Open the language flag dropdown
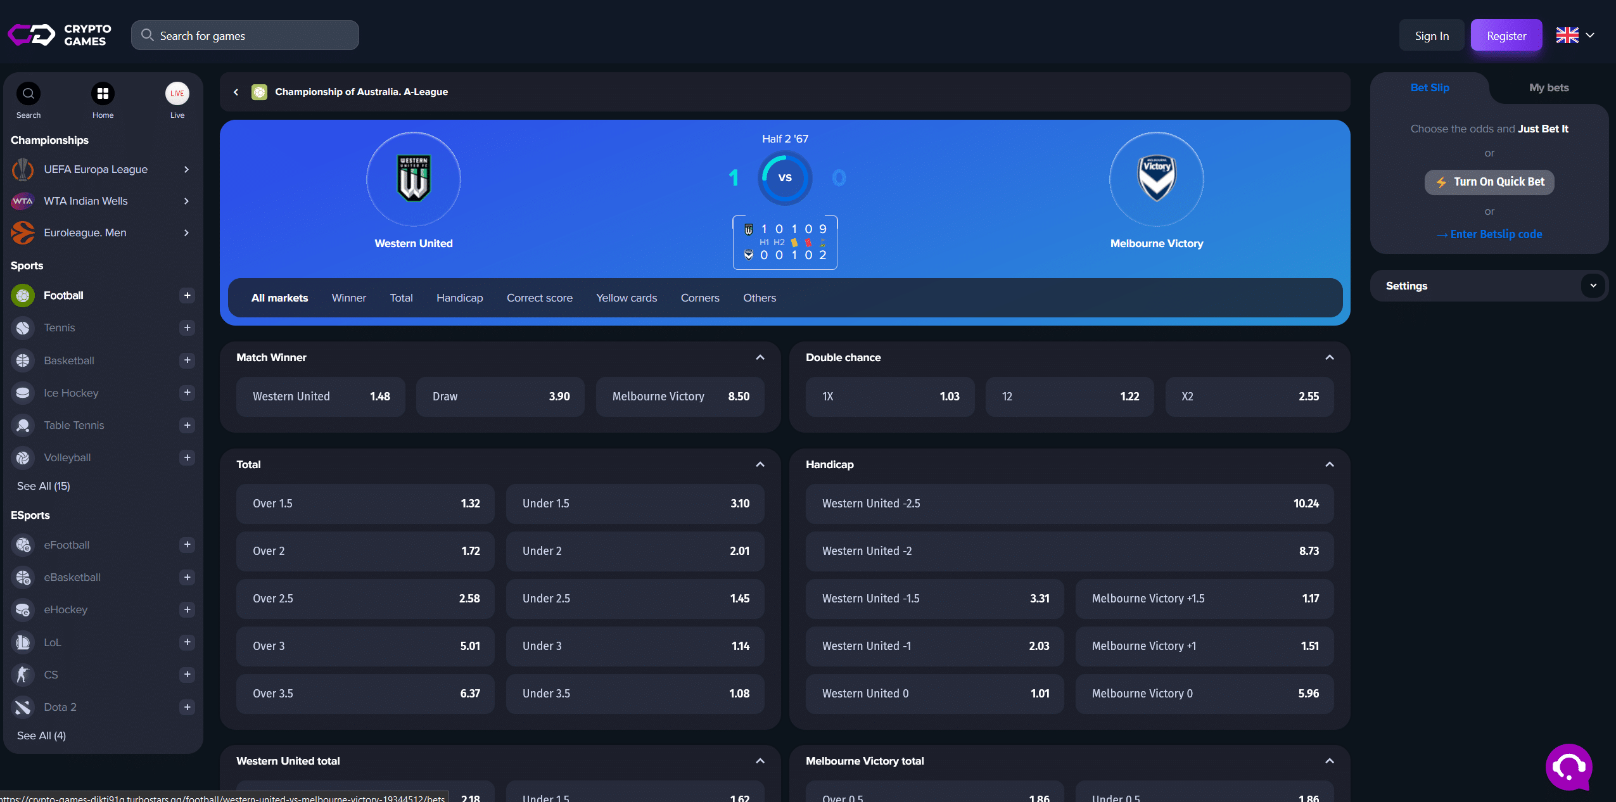Screen dimensions: 1616x802 pyautogui.click(x=1575, y=35)
